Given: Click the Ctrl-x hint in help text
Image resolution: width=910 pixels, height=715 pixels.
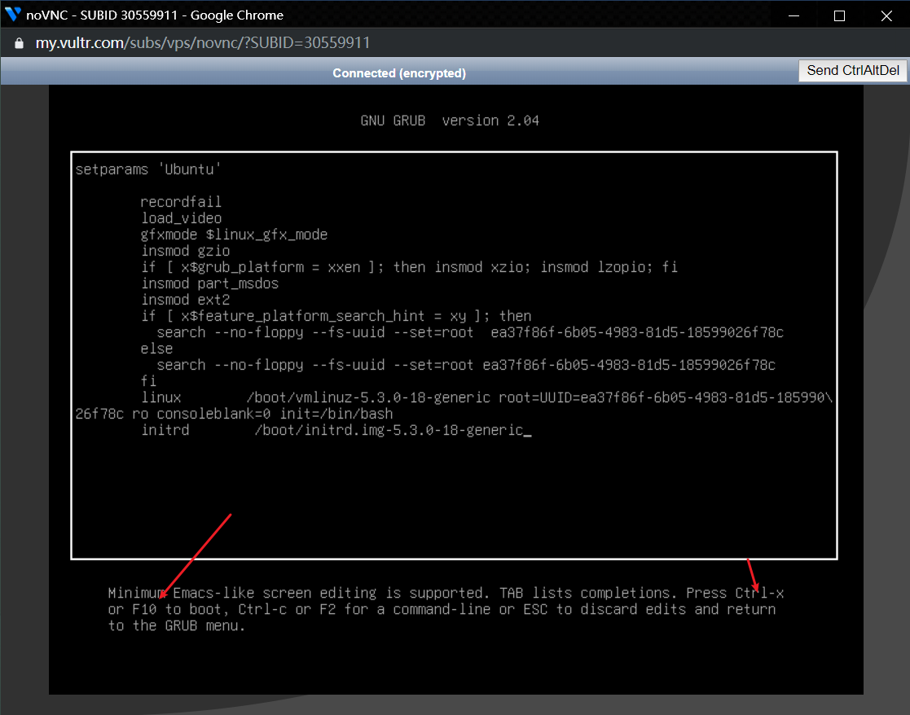Looking at the screenshot, I should pyautogui.click(x=759, y=593).
